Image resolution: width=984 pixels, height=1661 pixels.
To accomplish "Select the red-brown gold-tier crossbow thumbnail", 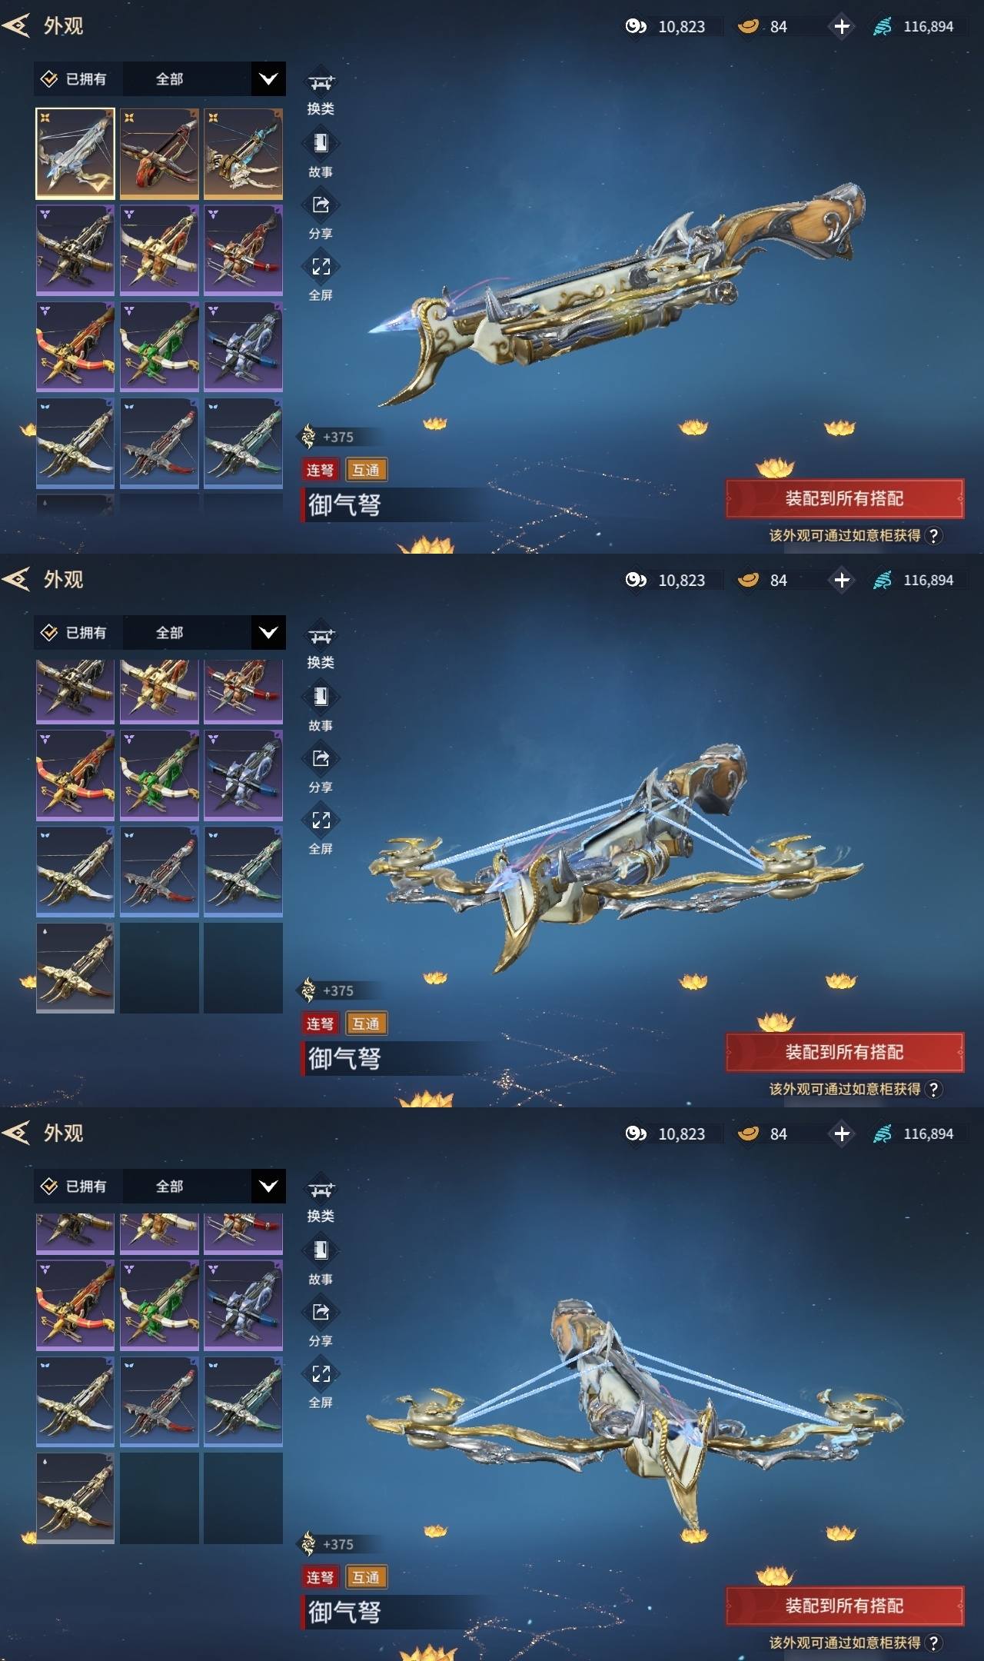I will [x=159, y=154].
